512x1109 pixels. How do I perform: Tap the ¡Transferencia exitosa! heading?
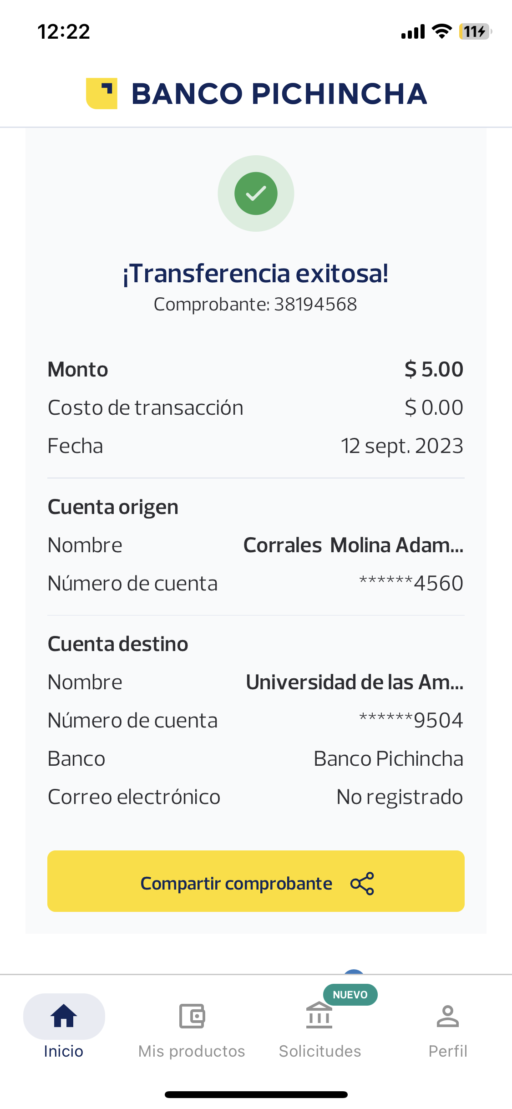coord(256,274)
